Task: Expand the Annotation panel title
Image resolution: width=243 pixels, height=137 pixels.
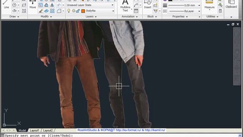Action: (x=129, y=16)
